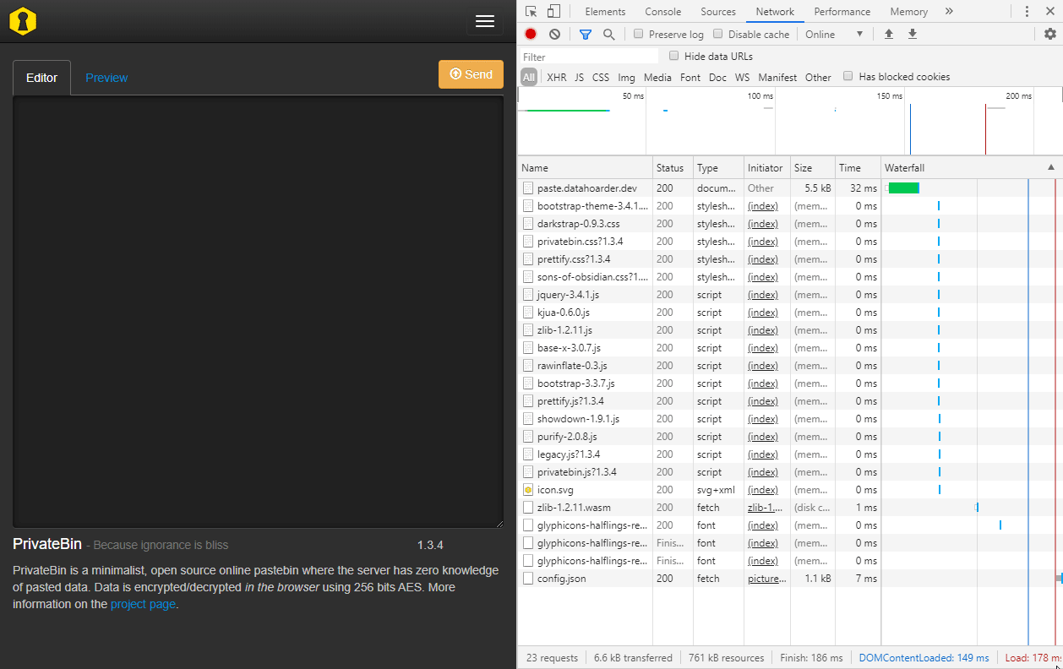
Task: Open the Performance tab
Action: [842, 11]
